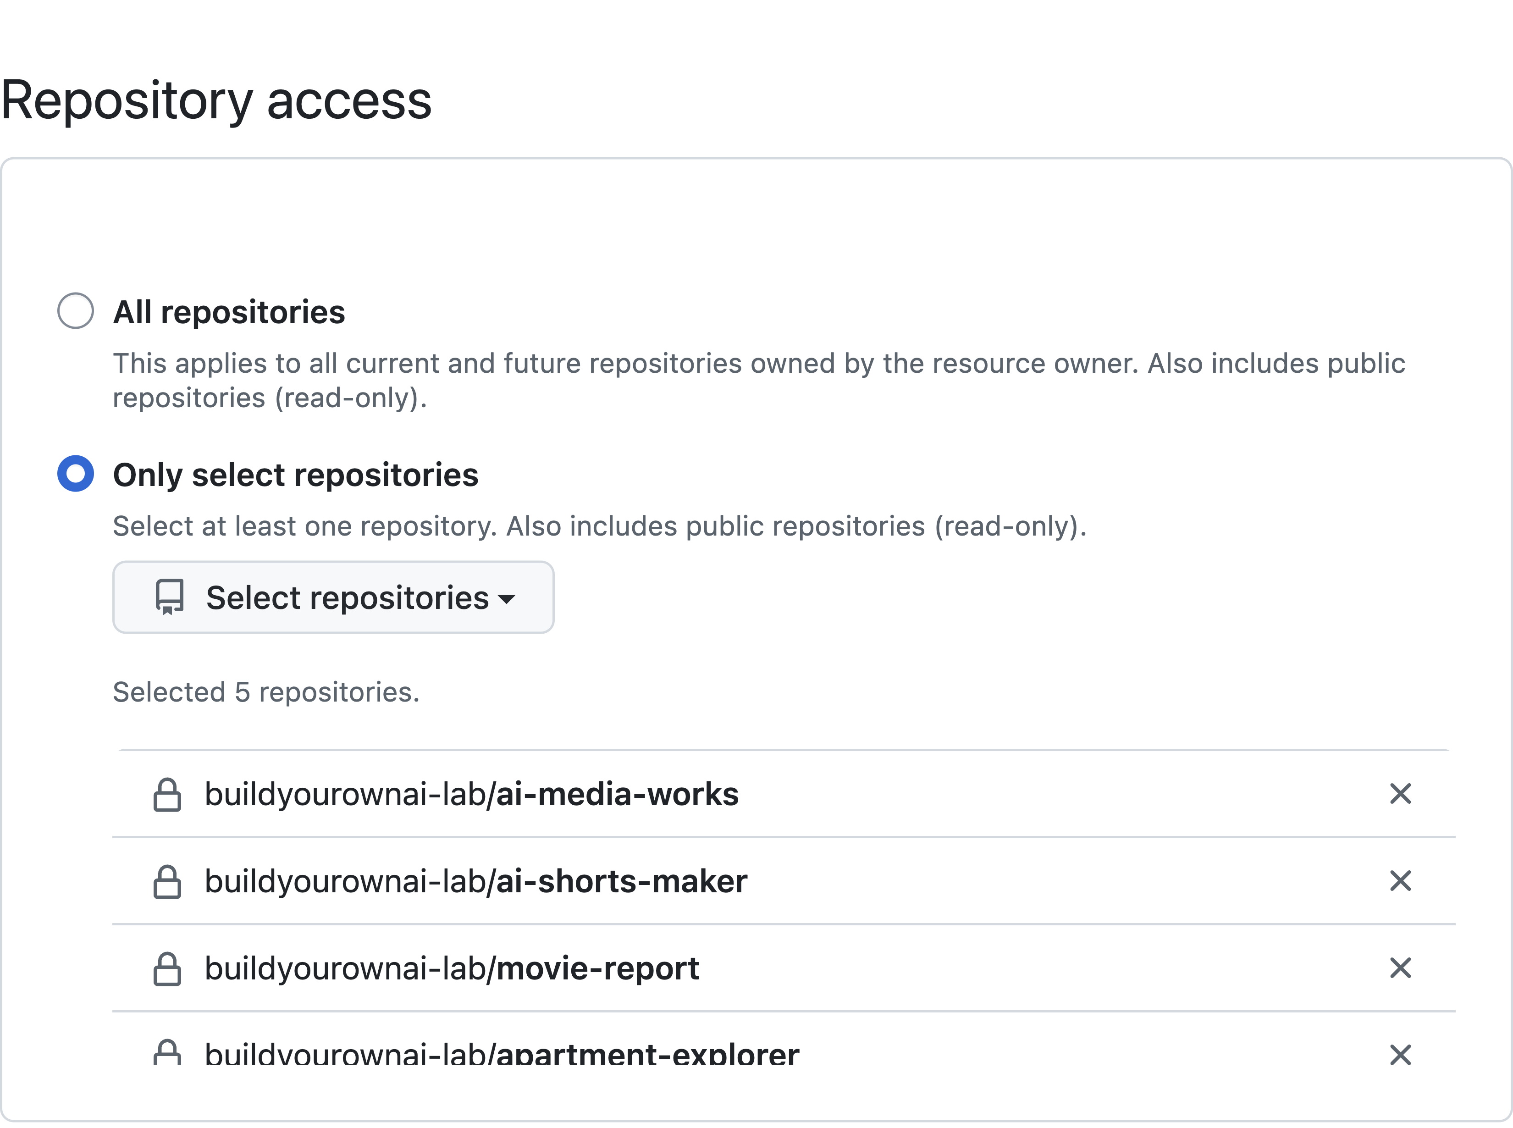Remove movie-report repository with X icon
The image size is (1513, 1128).
(1400, 968)
